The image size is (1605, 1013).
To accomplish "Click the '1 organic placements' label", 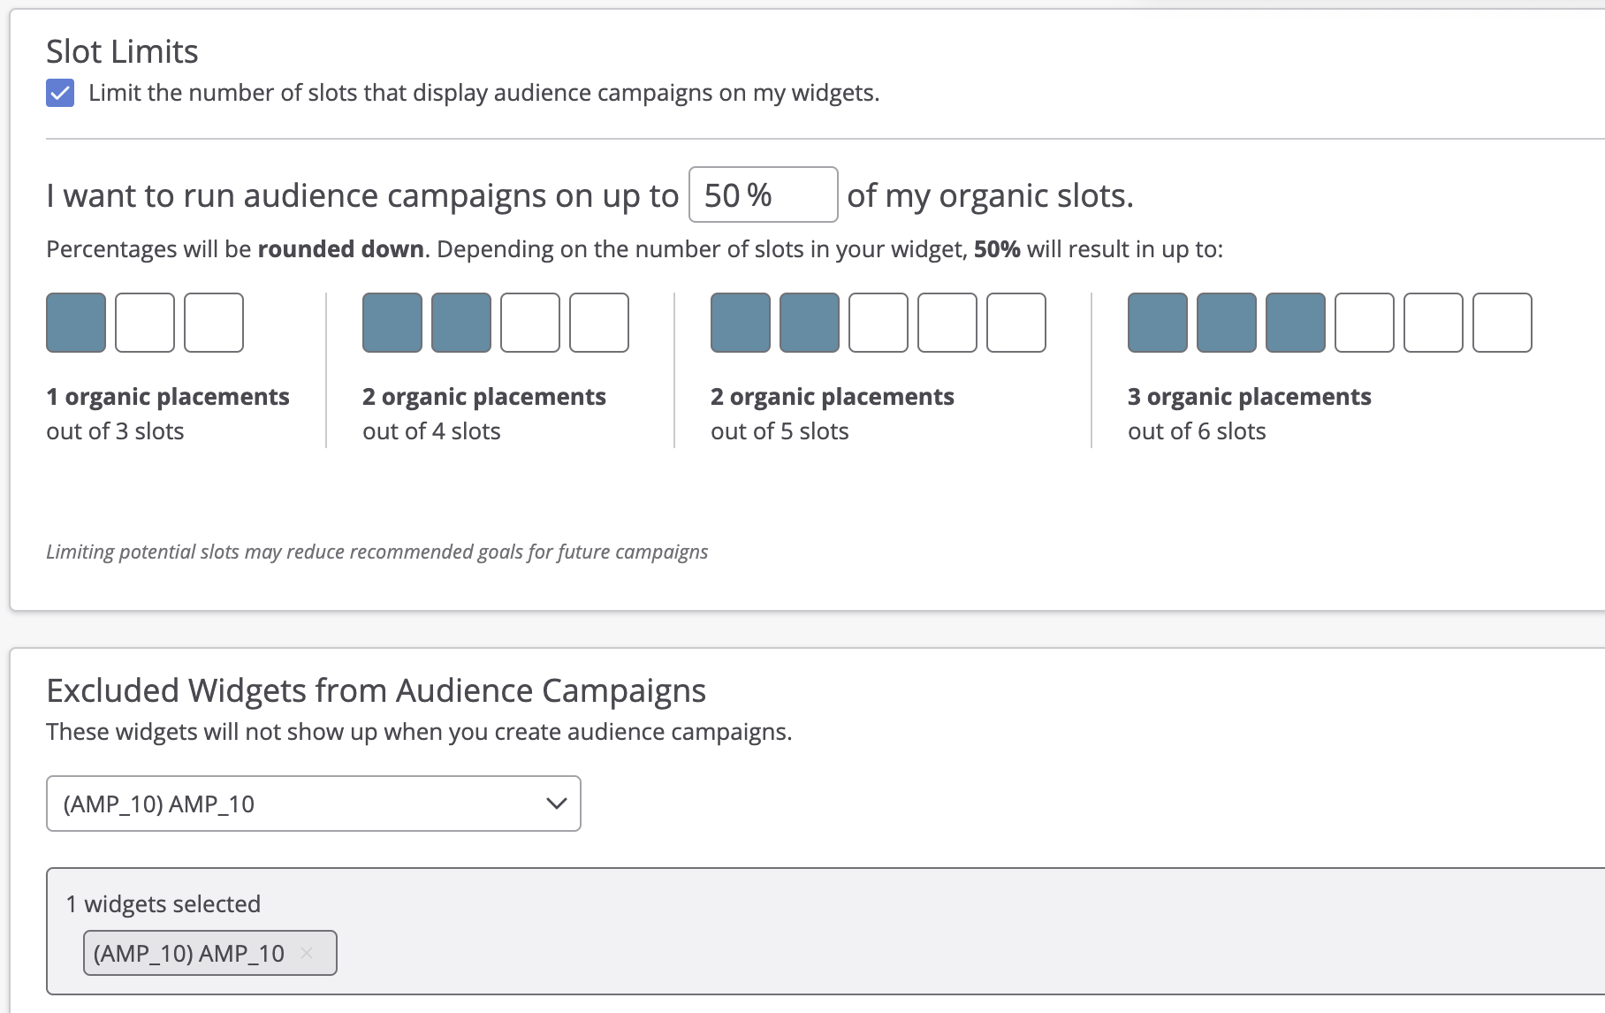I will pyautogui.click(x=168, y=397).
